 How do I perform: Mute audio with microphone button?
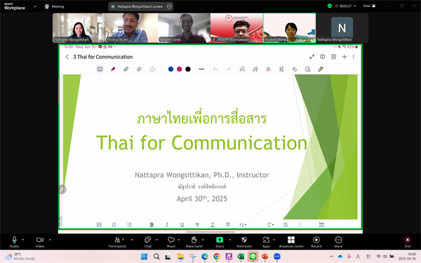click(14, 242)
